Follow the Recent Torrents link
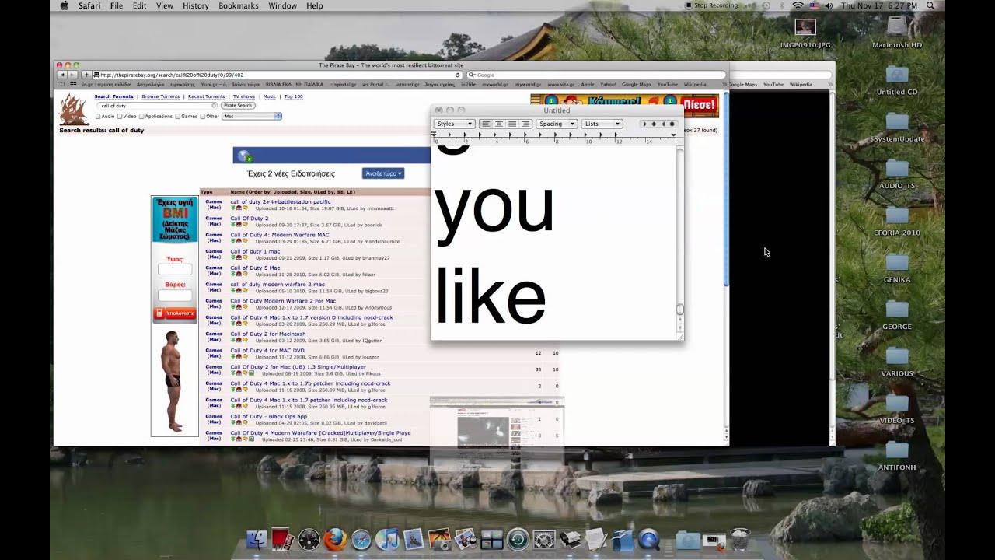Image resolution: width=995 pixels, height=560 pixels. click(x=207, y=96)
